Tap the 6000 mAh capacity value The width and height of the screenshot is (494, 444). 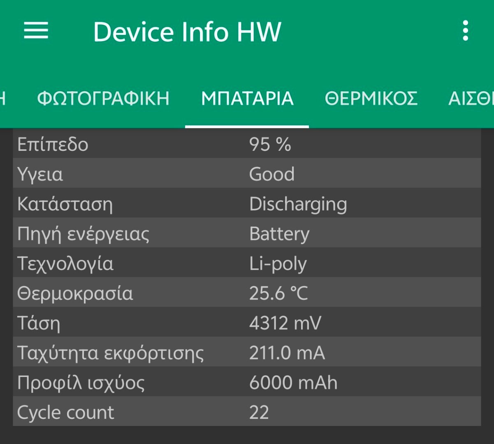(x=293, y=383)
